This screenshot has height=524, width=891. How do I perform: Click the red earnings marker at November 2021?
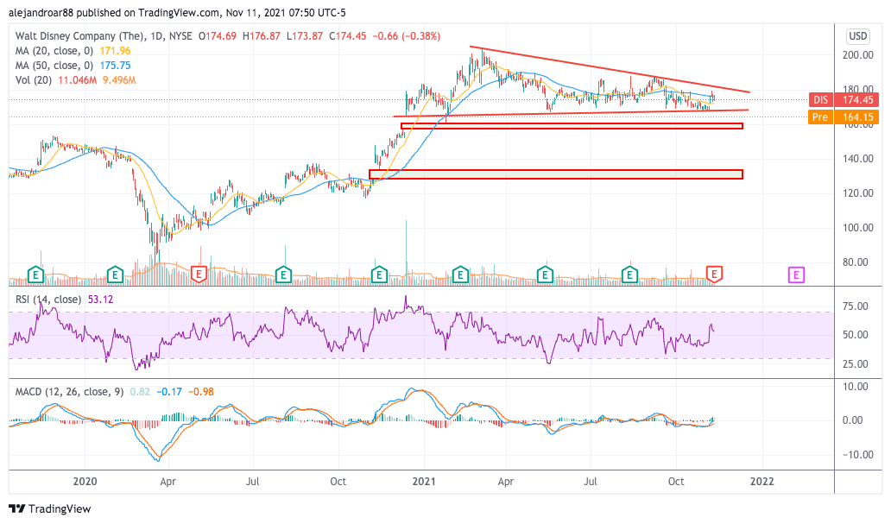714,275
